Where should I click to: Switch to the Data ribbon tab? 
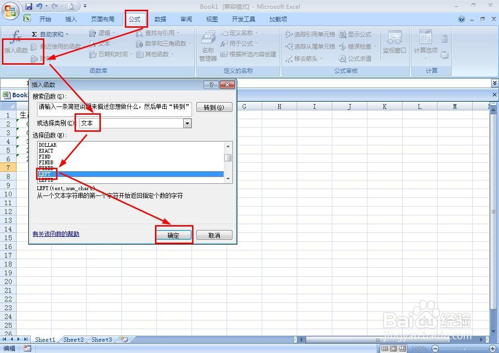click(160, 19)
